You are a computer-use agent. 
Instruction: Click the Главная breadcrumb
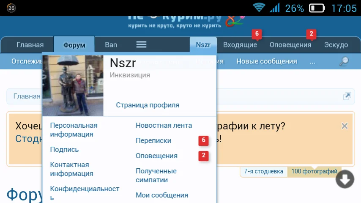pyautogui.click(x=27, y=96)
